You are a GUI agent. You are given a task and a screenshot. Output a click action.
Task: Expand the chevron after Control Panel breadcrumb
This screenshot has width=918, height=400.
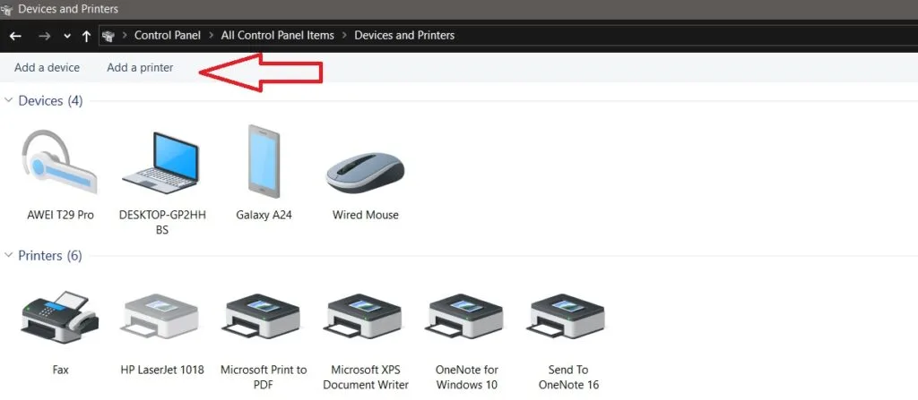click(212, 36)
